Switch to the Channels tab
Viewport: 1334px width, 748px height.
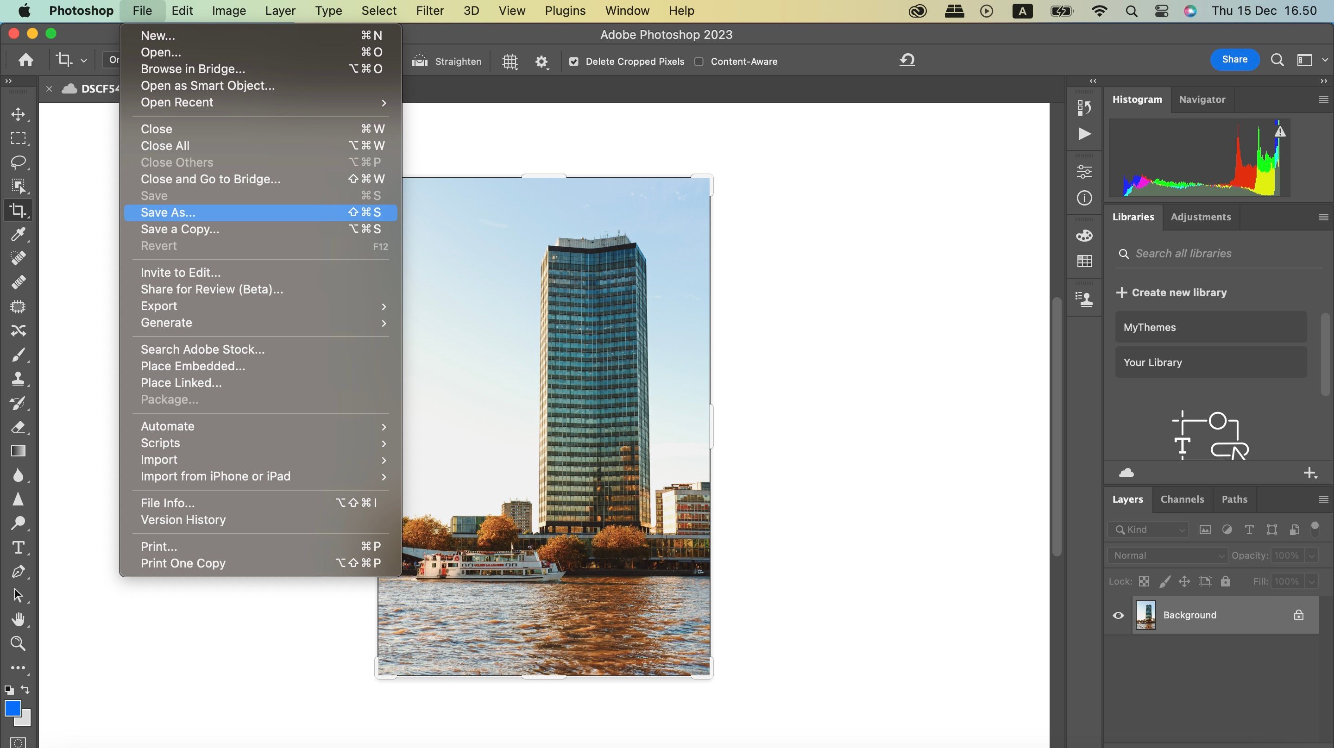coord(1182,499)
